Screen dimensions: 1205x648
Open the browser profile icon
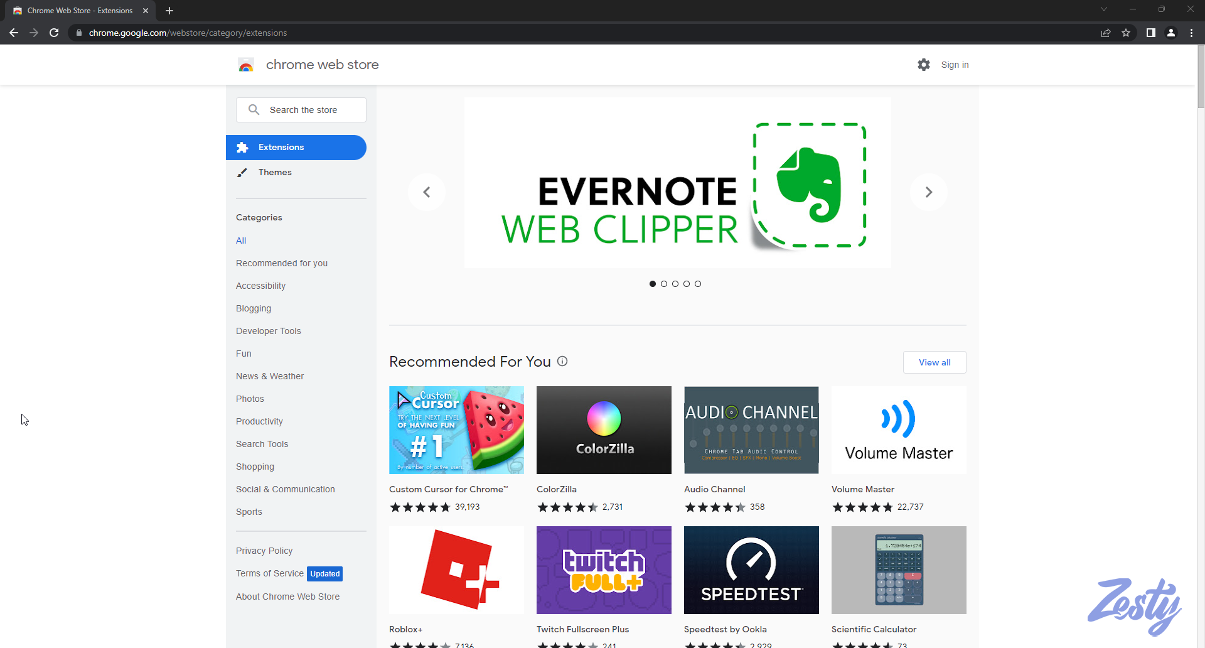point(1171,33)
